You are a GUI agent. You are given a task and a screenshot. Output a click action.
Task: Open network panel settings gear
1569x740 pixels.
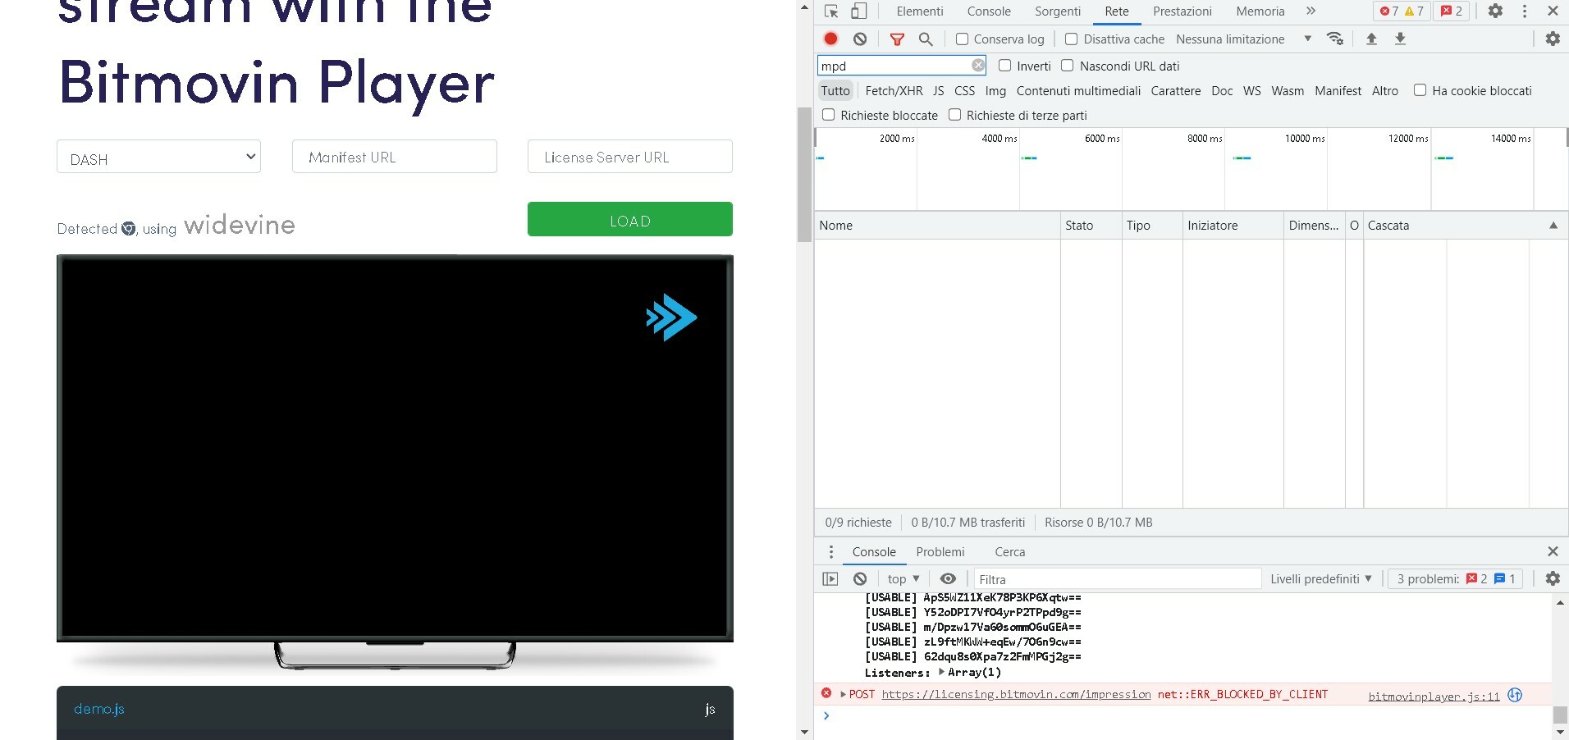[1553, 39]
